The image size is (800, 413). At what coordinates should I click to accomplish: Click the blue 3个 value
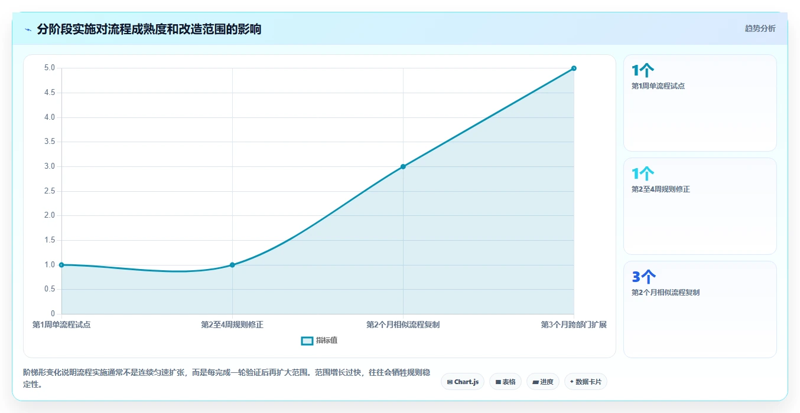(x=644, y=277)
